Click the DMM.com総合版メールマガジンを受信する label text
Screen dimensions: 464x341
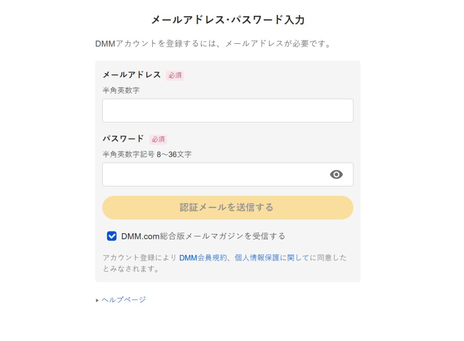tap(203, 236)
